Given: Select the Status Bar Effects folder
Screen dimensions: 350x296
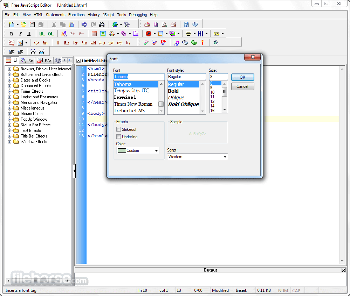Looking at the screenshot, I should pos(35,125).
